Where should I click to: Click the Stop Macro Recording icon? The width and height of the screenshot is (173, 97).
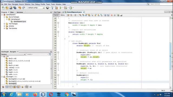tap(115, 15)
